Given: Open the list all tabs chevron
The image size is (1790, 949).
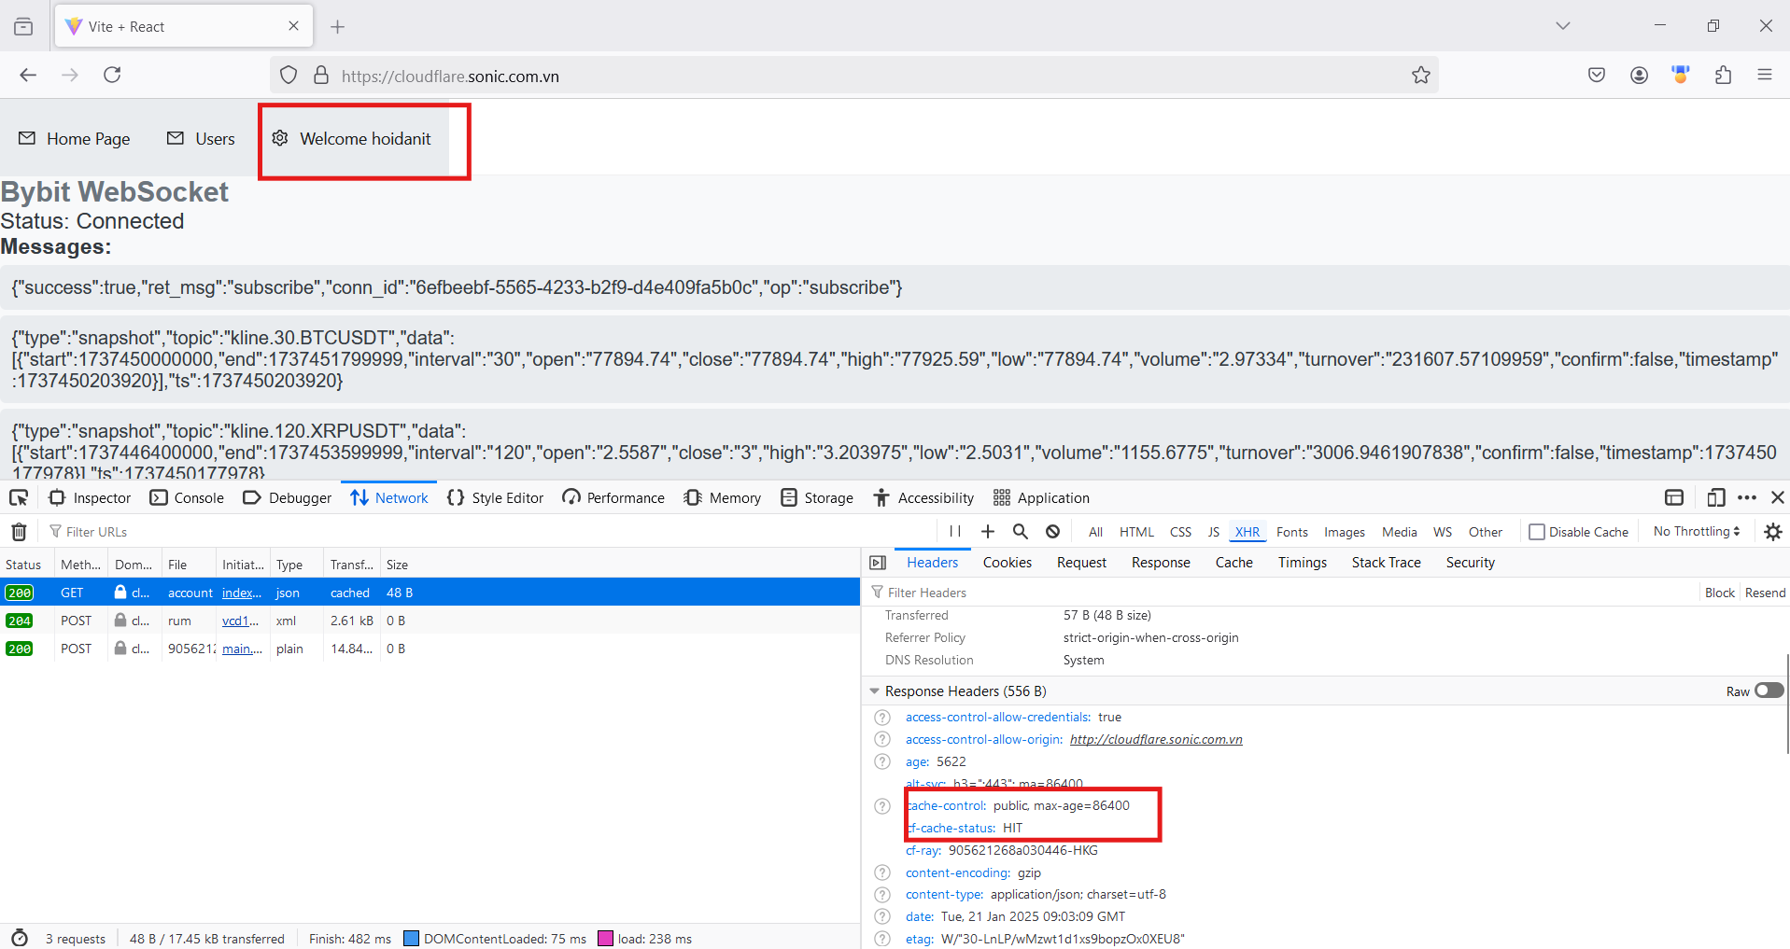Looking at the screenshot, I should tap(1563, 26).
